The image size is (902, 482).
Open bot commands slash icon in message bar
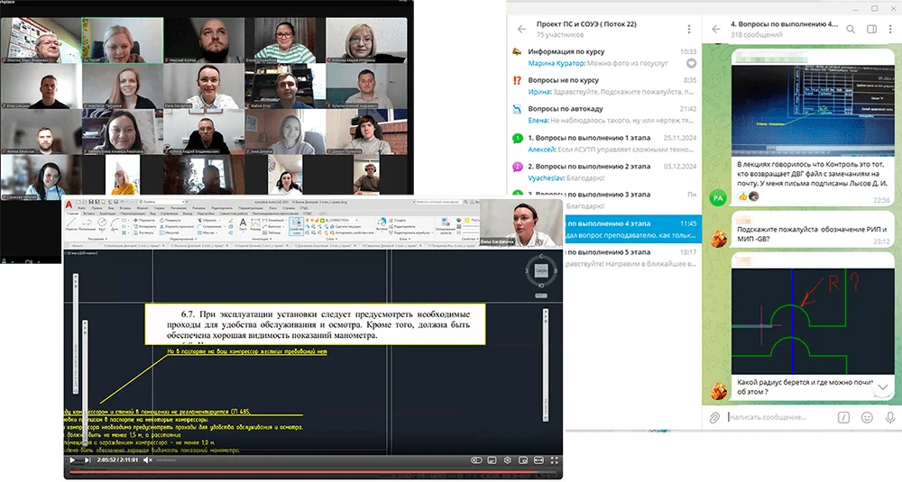[843, 418]
